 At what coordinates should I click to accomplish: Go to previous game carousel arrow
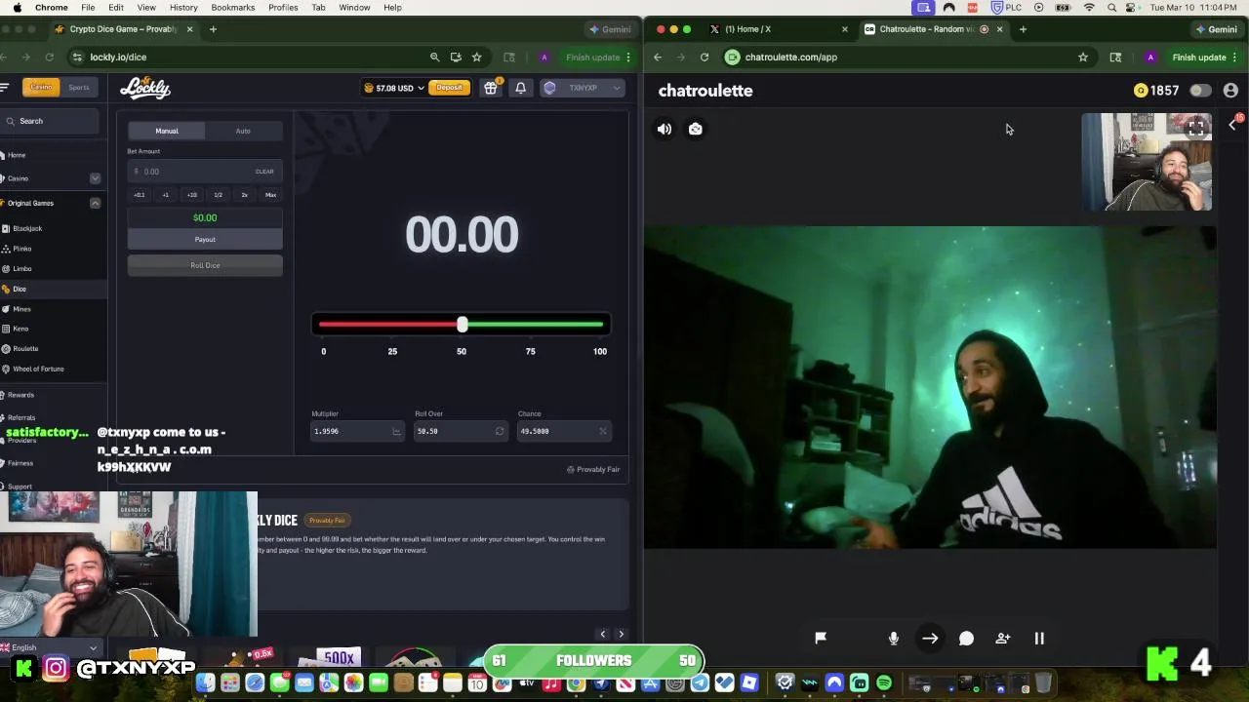tap(602, 635)
